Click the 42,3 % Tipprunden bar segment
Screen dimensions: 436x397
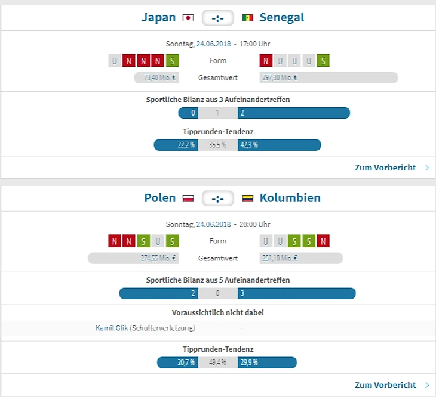279,145
